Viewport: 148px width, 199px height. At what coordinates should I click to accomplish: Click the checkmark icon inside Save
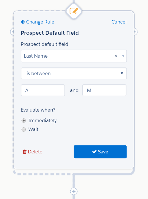[x=94, y=152]
